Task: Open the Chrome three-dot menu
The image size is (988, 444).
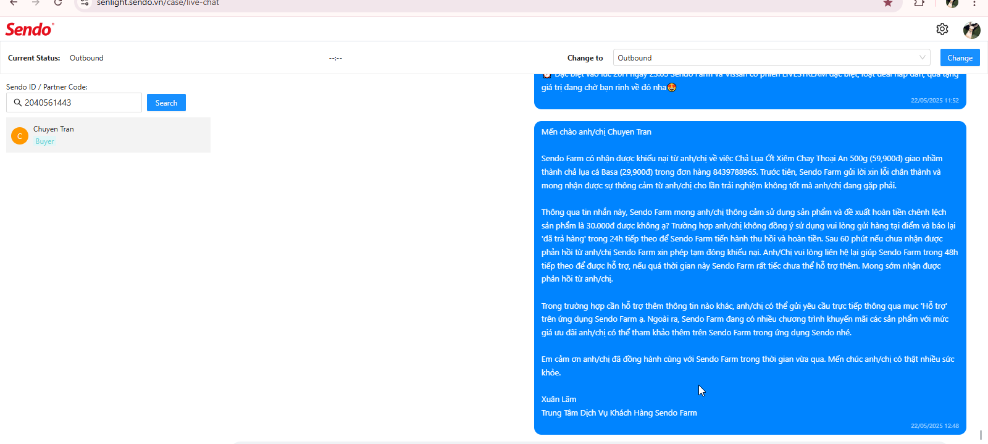Action: 974,3
